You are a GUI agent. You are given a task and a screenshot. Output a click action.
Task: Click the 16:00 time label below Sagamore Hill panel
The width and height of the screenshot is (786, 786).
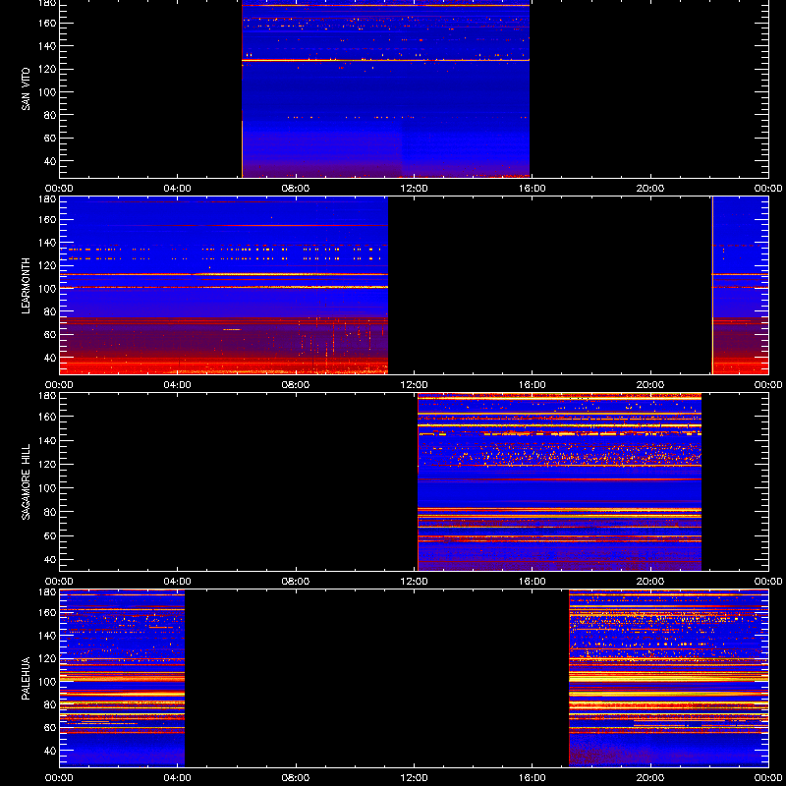pyautogui.click(x=533, y=582)
